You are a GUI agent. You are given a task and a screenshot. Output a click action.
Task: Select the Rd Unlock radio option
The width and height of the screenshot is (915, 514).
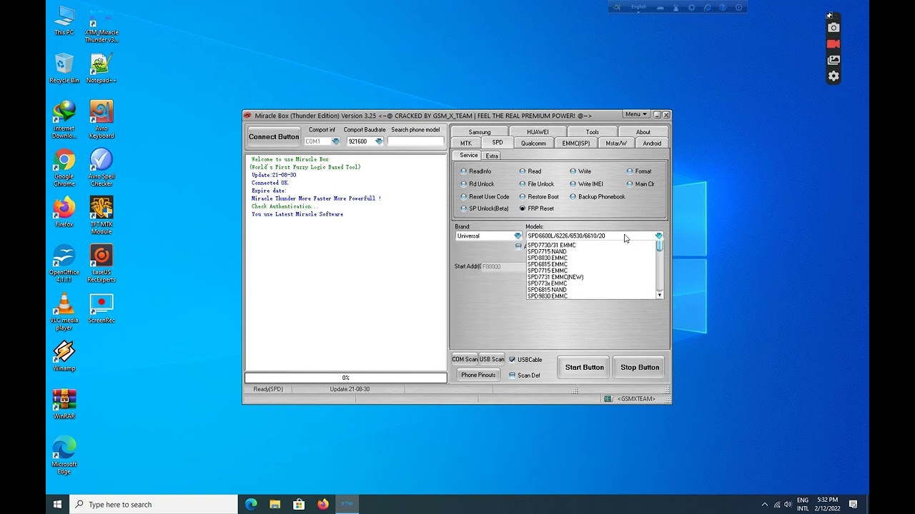(478, 184)
